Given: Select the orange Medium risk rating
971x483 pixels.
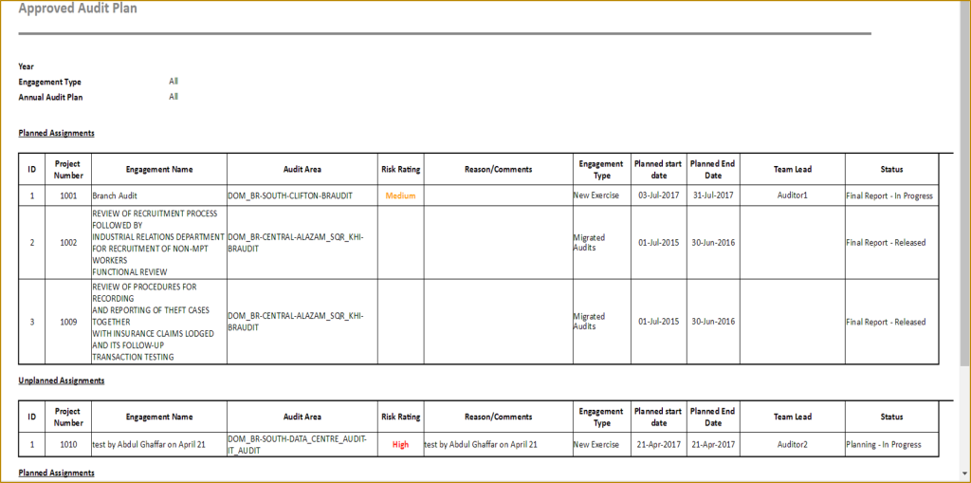Looking at the screenshot, I should click(x=401, y=195).
